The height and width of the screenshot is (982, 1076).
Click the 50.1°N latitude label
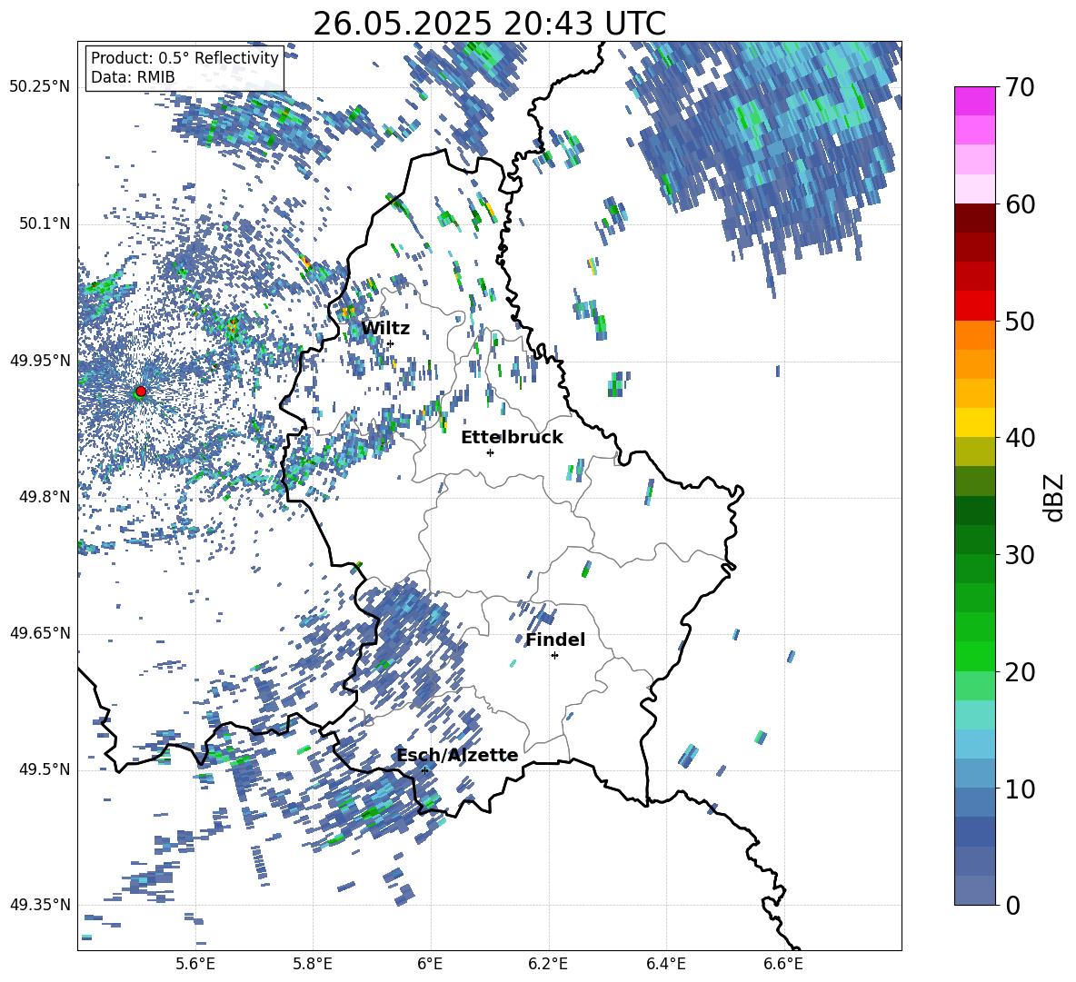(45, 224)
